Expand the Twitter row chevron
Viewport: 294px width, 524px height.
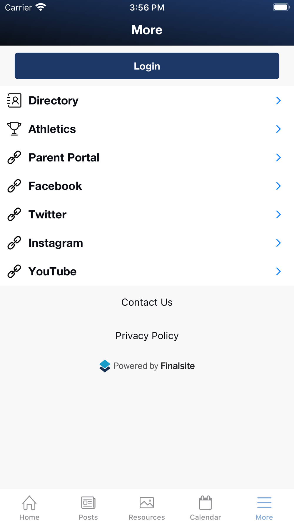[278, 215]
